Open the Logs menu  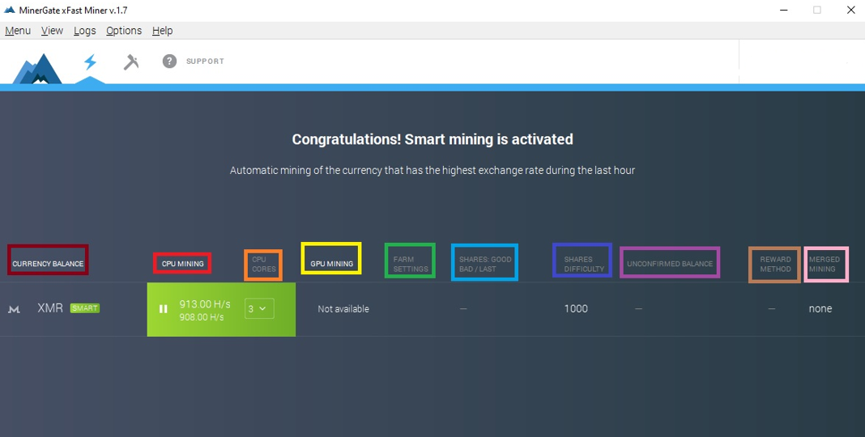click(85, 31)
